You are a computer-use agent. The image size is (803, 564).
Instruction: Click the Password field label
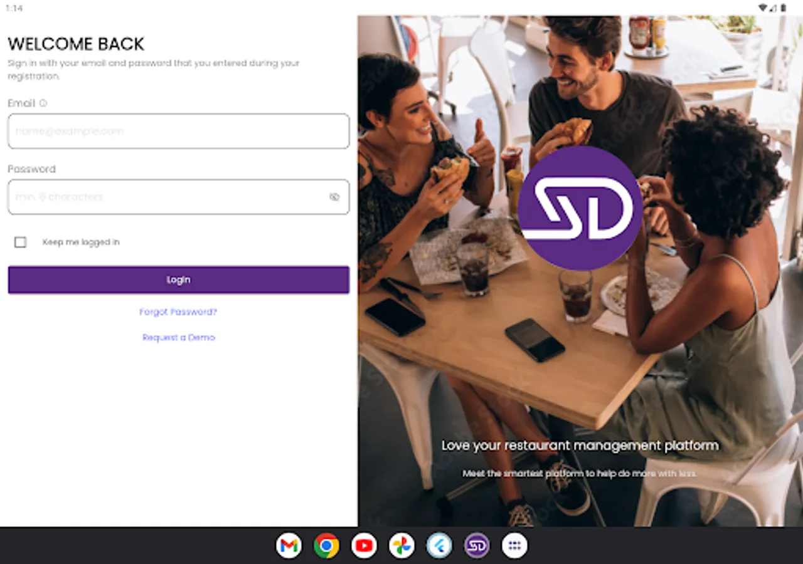(x=31, y=169)
